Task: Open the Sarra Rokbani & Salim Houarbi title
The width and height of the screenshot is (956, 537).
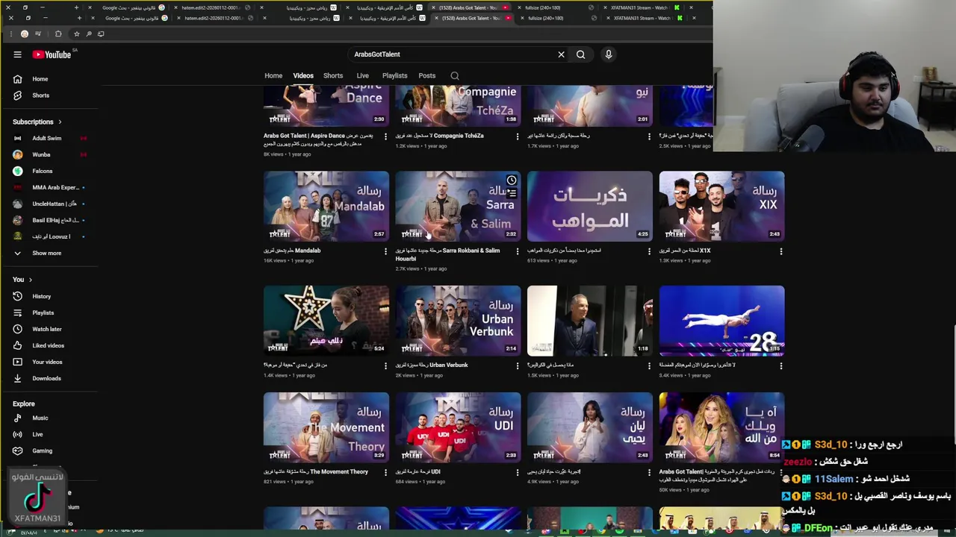Action: [x=448, y=254]
